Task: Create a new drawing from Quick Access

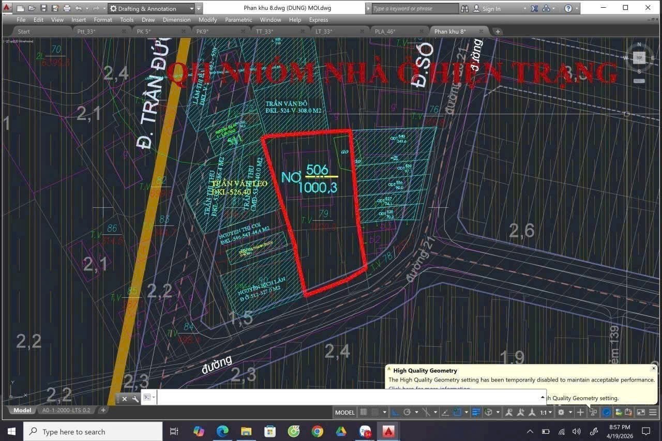Action: coord(20,8)
